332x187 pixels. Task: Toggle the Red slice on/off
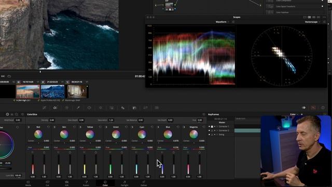point(29,127)
